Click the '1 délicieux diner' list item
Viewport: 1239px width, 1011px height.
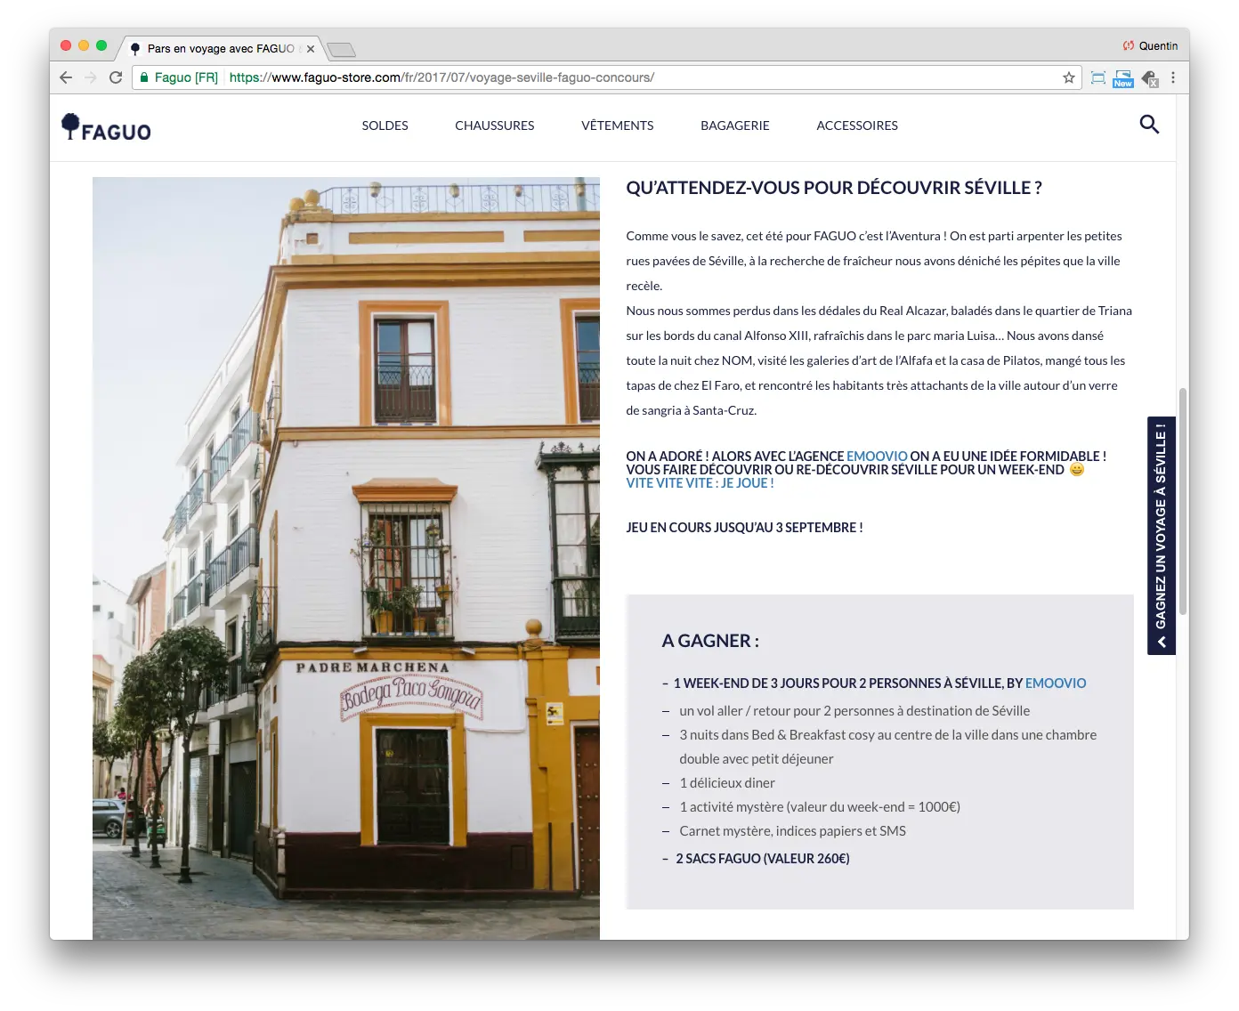click(727, 783)
